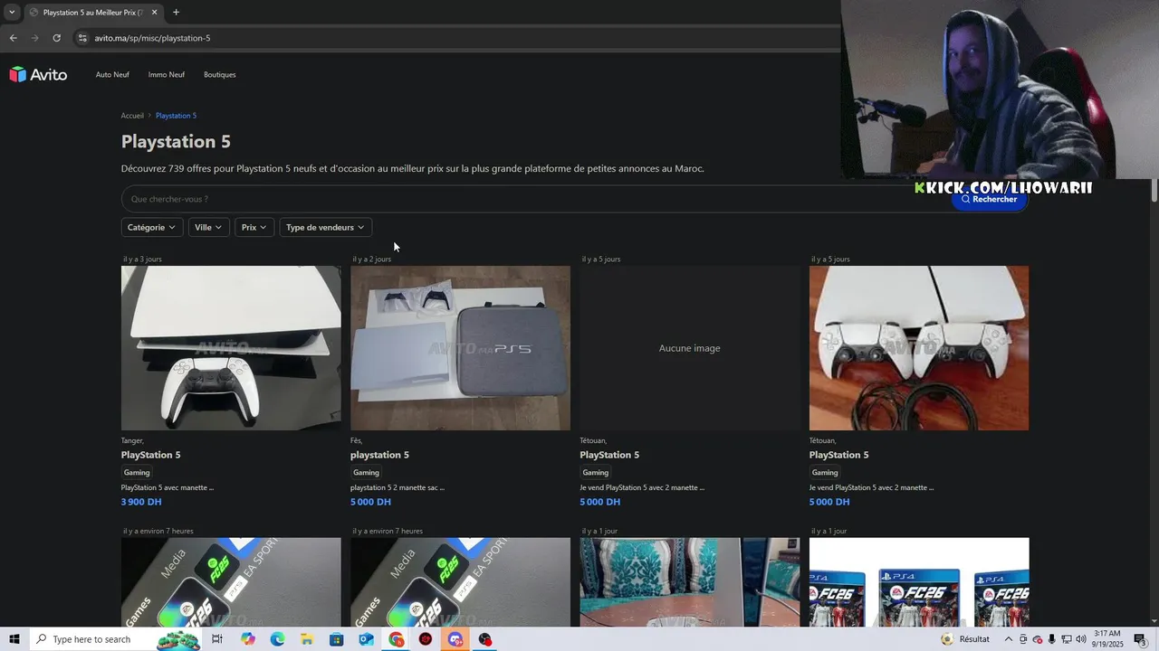Open the notification center icon
The height and width of the screenshot is (651, 1159).
1140,639
